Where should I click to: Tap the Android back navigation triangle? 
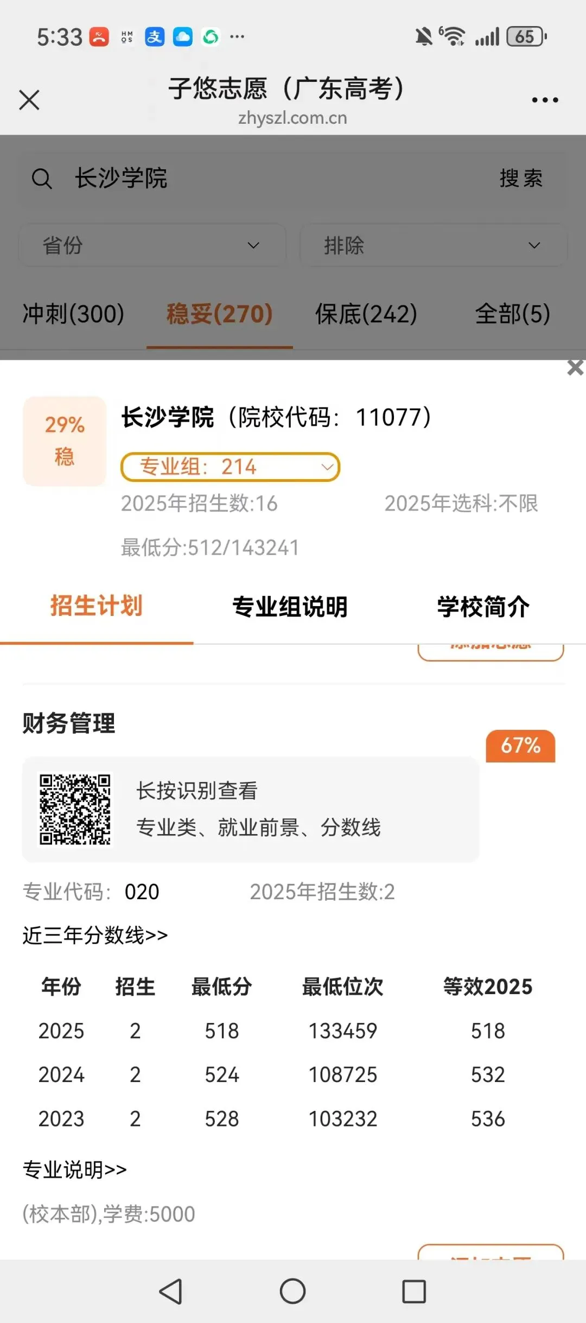click(171, 1291)
